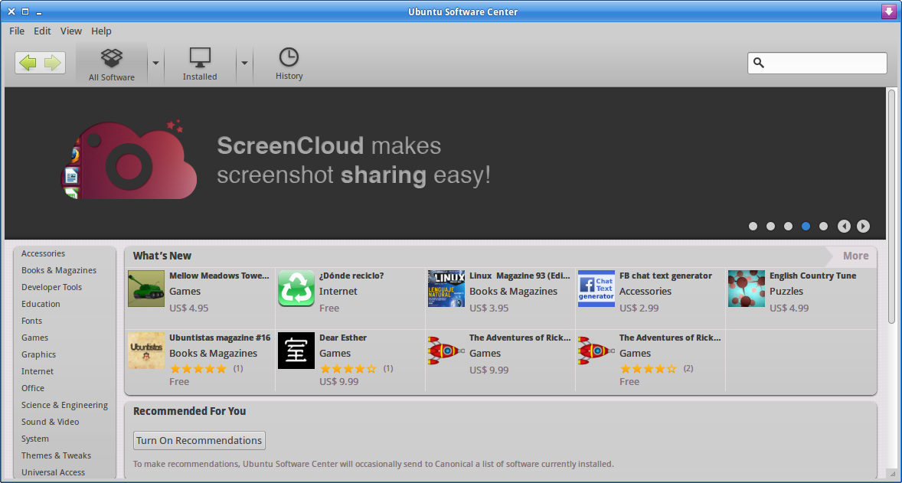This screenshot has height=483, width=902.
Task: Select the Books & Magazines category in sidebar
Action: (59, 270)
